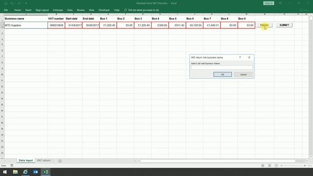Image resolution: width=313 pixels, height=176 pixels.
Task: Click the zoom in plus button
Action: pyautogui.click(x=305, y=166)
